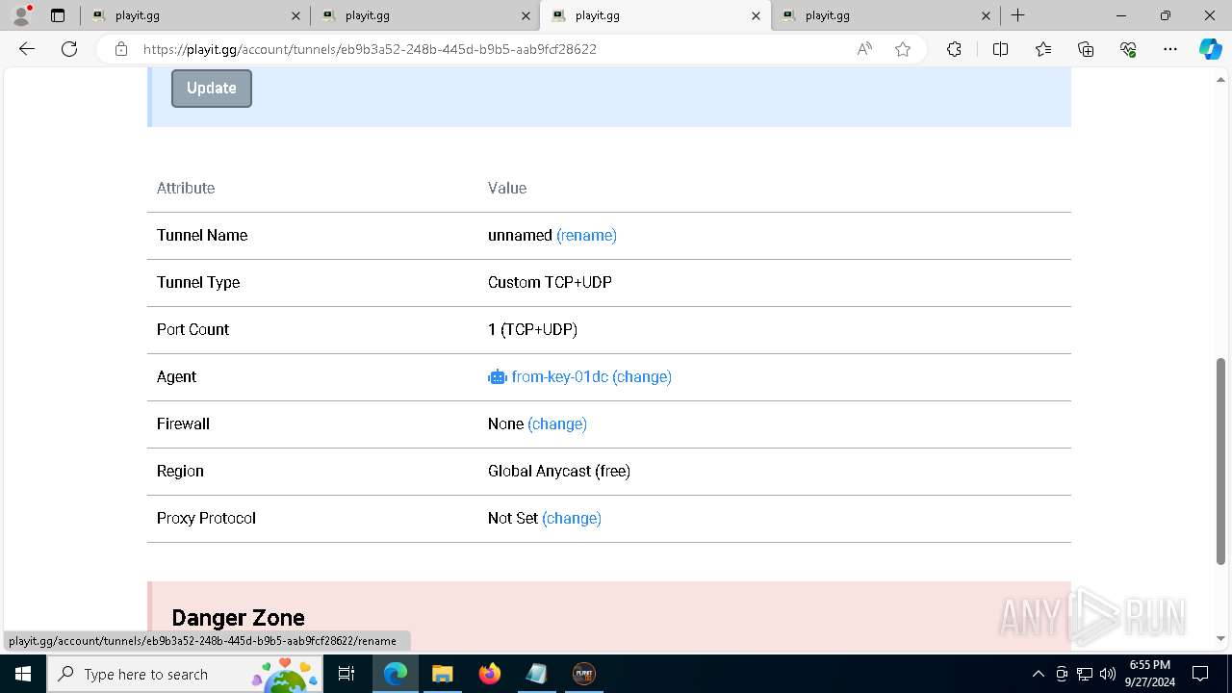Open the tab actions menu icon
Screen dimensions: 1232x693
click(58, 15)
